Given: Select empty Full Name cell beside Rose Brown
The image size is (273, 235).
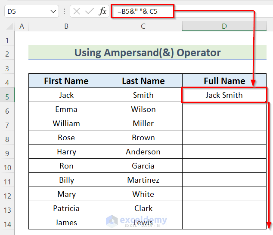Looking at the screenshot, I should tap(224, 138).
